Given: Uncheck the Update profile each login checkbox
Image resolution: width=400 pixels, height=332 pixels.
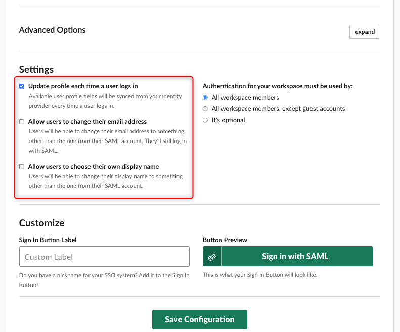Looking at the screenshot, I should click(x=22, y=86).
